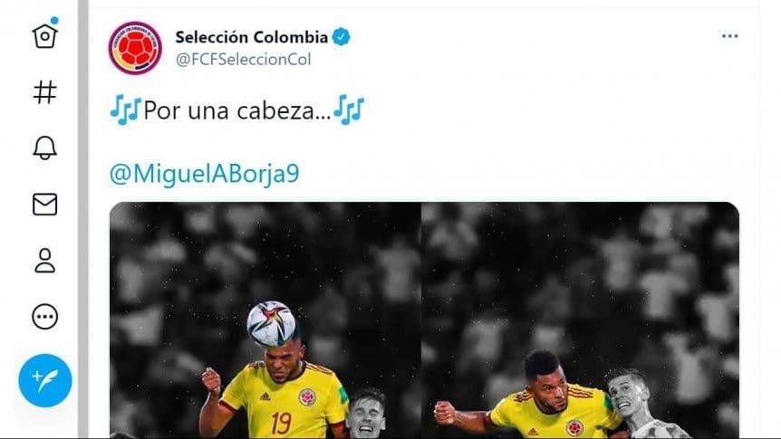This screenshot has width=781, height=439.
Task: Go to the Twitter Home icon
Action: coord(44,36)
